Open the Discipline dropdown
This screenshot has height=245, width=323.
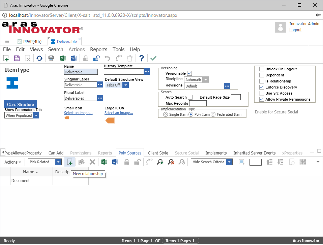(x=205, y=79)
